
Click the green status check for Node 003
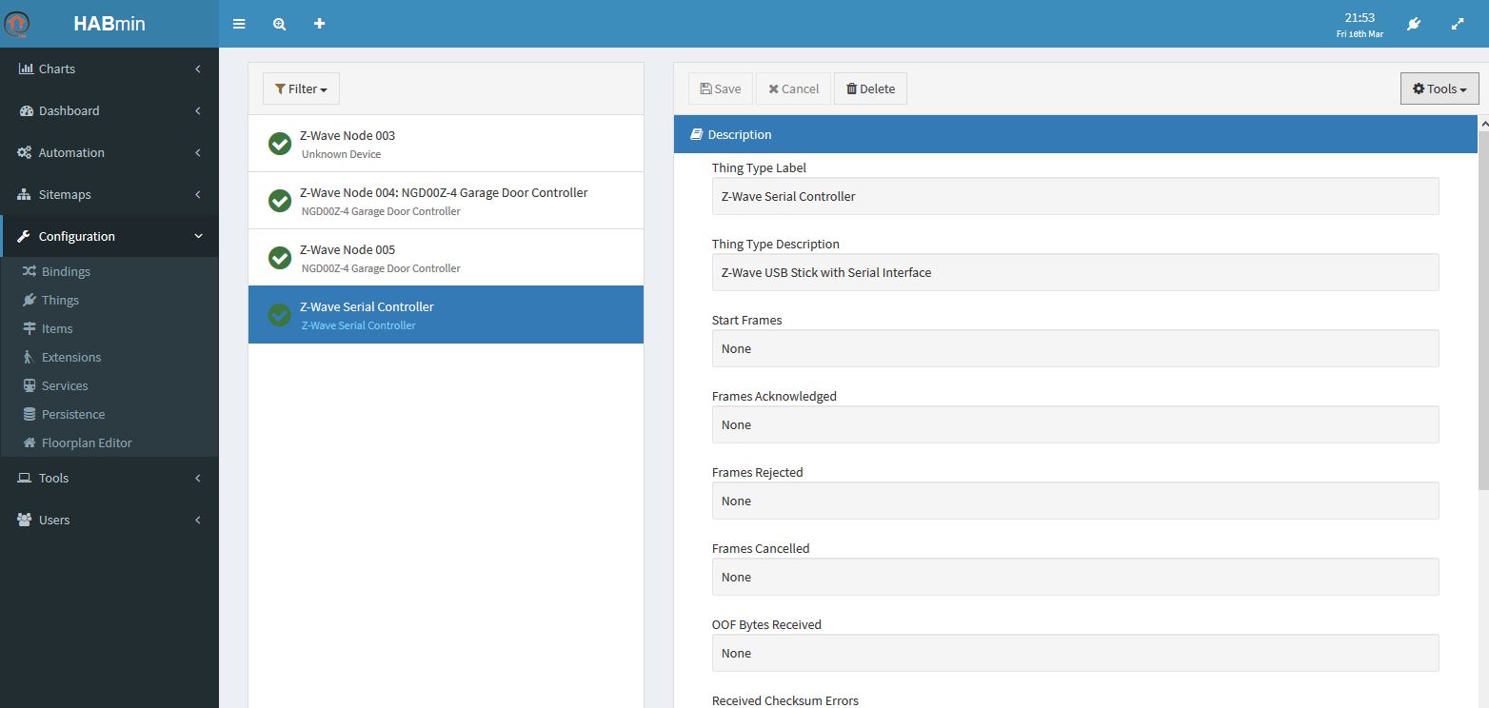point(280,144)
